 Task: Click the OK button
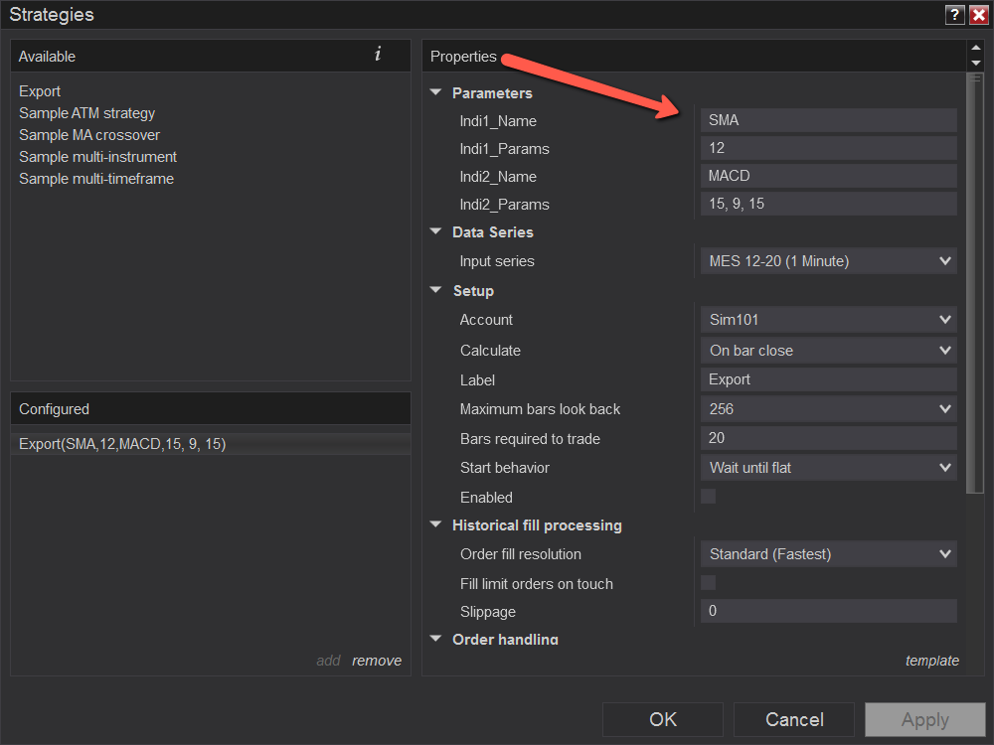click(x=662, y=719)
